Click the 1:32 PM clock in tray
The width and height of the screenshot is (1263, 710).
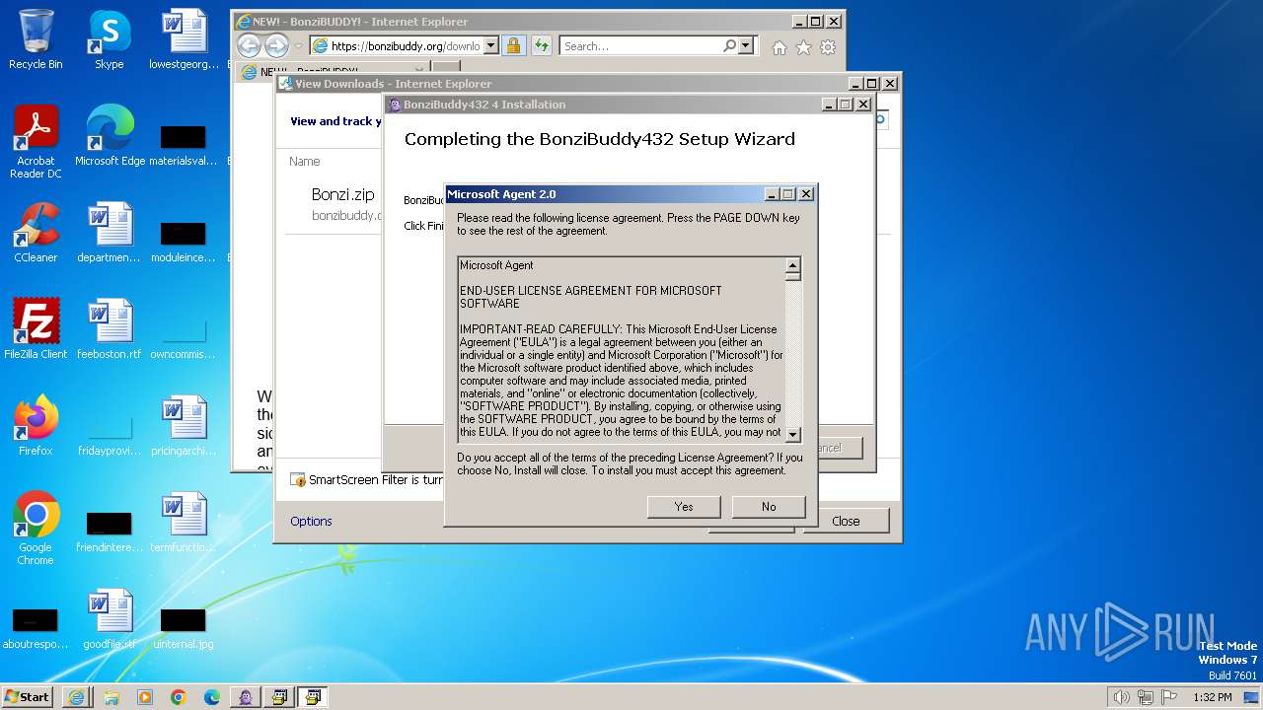click(1212, 697)
